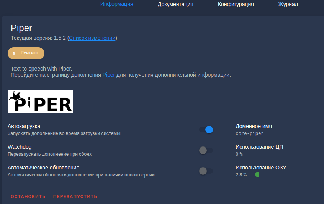The image size is (324, 204).
Task: Open the Документация tab
Action: tap(175, 4)
